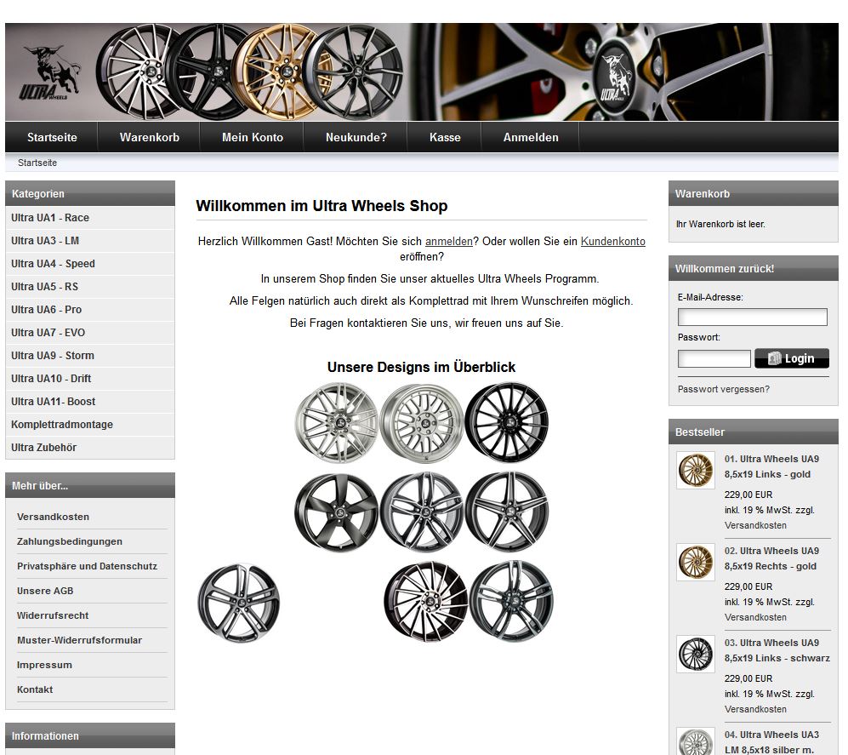Click Versandkosten link under bestseller 01
The width and height of the screenshot is (848, 755).
(x=755, y=525)
